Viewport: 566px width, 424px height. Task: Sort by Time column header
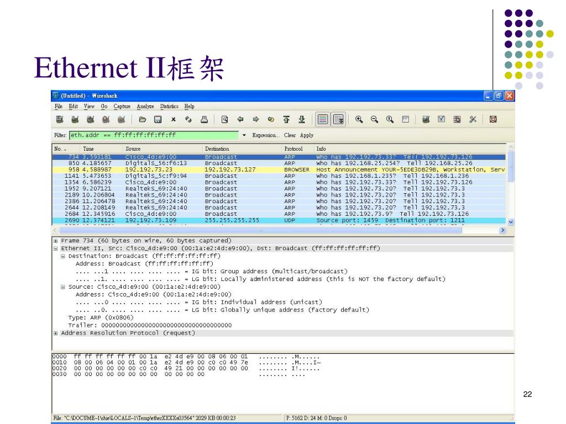point(102,149)
